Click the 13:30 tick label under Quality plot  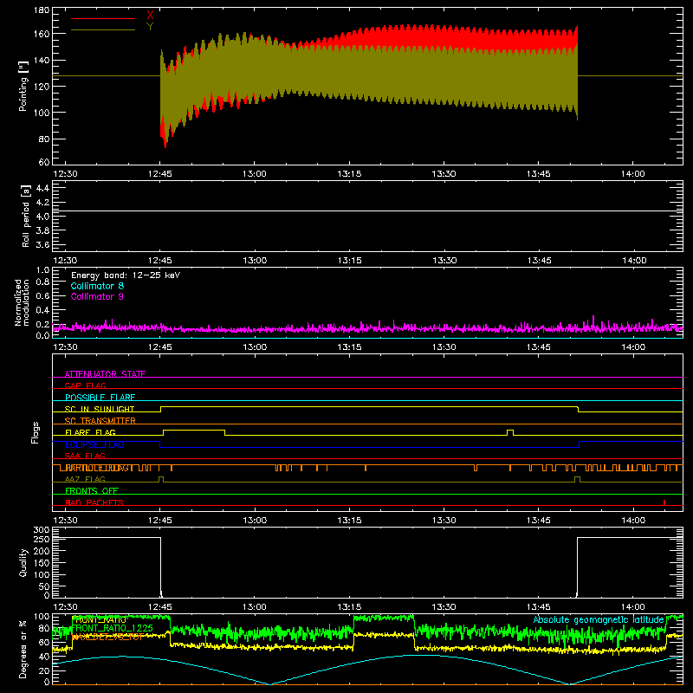(x=444, y=607)
